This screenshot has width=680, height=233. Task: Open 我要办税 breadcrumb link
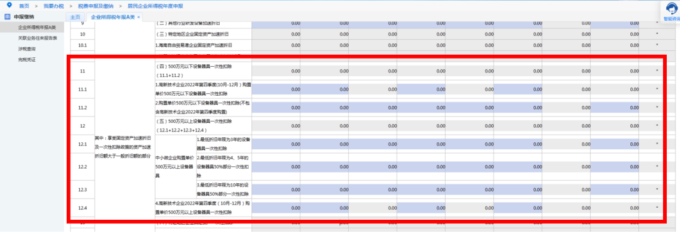53,6
